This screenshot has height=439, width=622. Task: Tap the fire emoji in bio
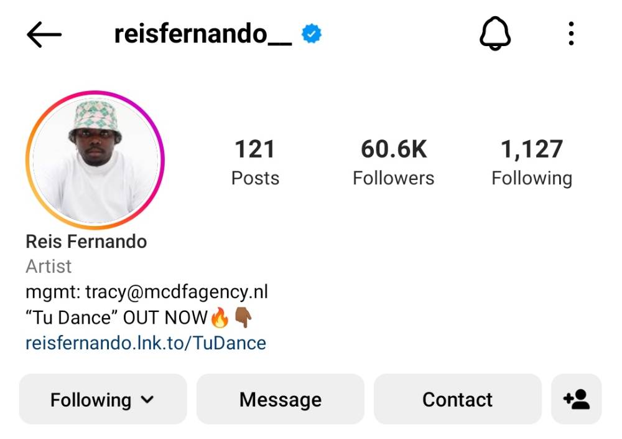click(220, 318)
